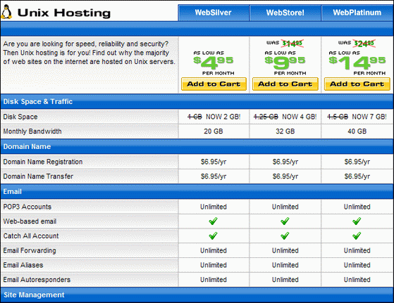Click the Domain Name section header

[197, 147]
